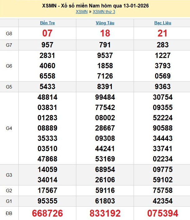Click G4 number 33741
Image resolution: width=190 pixels, height=220 pixels.
(x=163, y=149)
